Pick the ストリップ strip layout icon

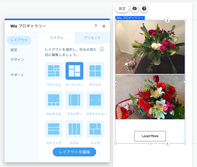click(x=54, y=129)
